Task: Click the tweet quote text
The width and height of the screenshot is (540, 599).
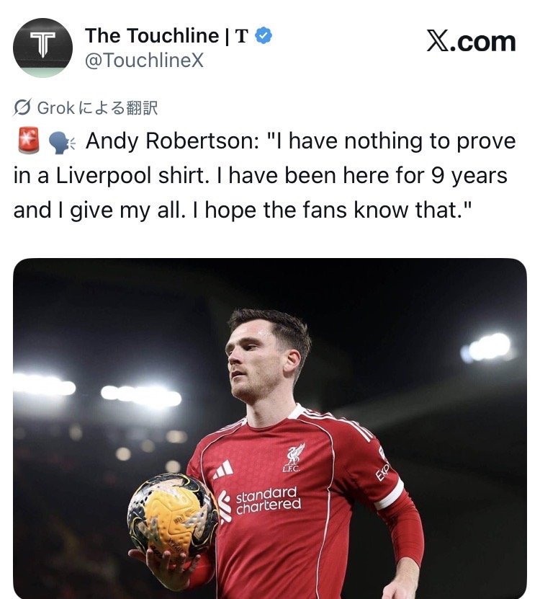Action: pyautogui.click(x=264, y=175)
